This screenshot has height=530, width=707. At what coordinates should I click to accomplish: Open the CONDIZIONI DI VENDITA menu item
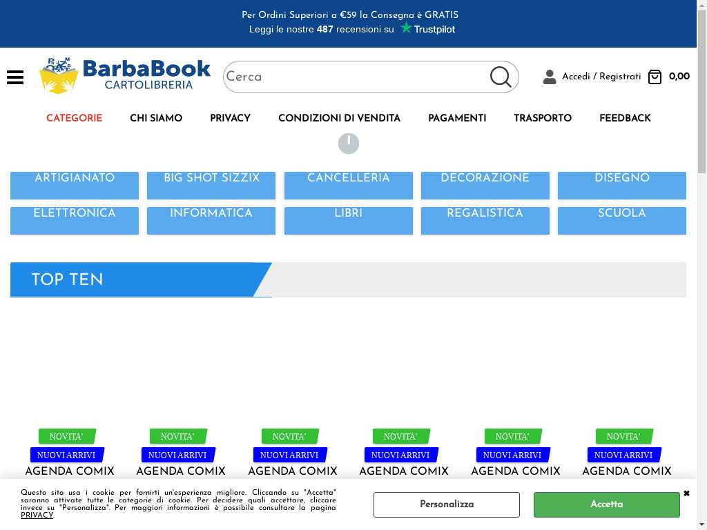339,118
